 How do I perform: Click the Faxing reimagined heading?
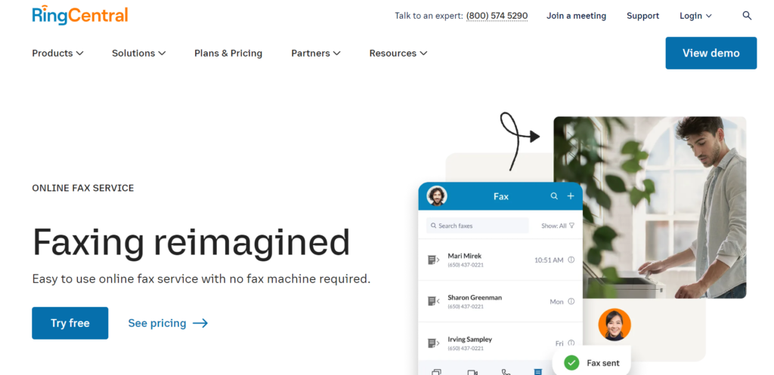[x=191, y=242]
